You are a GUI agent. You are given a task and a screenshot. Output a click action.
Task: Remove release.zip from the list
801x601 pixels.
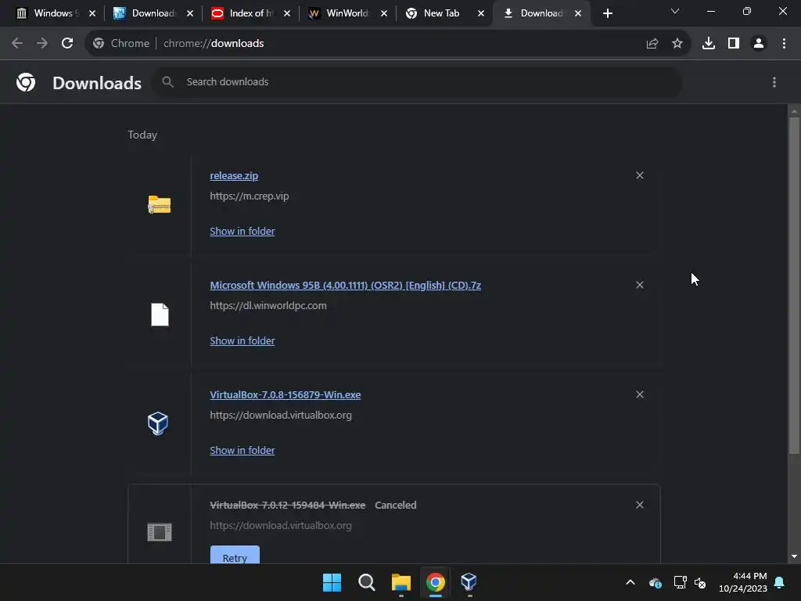pos(640,175)
